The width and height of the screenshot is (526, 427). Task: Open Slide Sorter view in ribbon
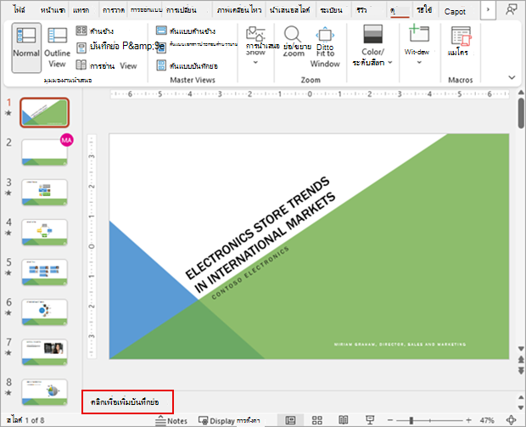pyautogui.click(x=95, y=31)
